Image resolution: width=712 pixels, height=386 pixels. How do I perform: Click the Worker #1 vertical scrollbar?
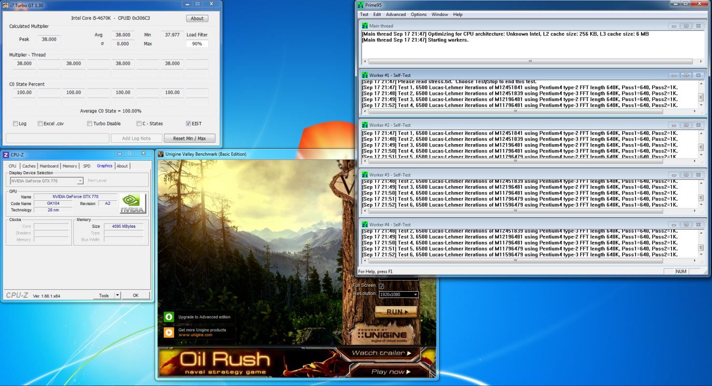click(x=701, y=95)
